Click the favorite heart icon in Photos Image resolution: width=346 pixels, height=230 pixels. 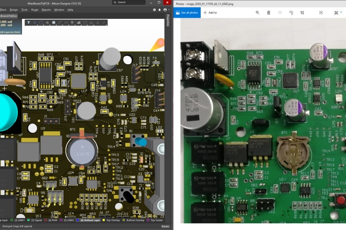coord(280,13)
